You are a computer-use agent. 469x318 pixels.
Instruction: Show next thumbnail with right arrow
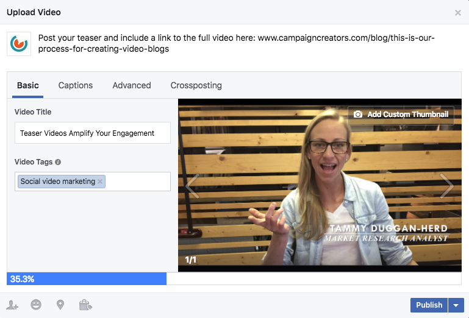click(x=446, y=186)
